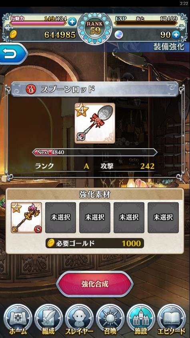Tap the 強化合成 enhance button

pos(95,284)
